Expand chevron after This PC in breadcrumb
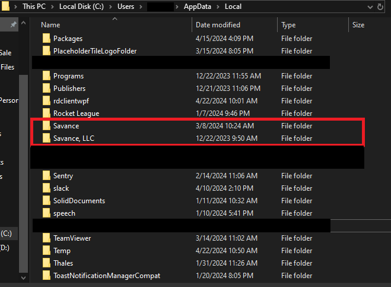Viewport: 391px width, 287px height. [x=52, y=7]
